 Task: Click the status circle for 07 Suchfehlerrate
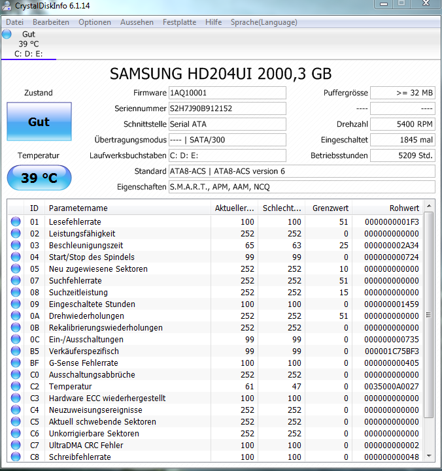click(x=16, y=280)
